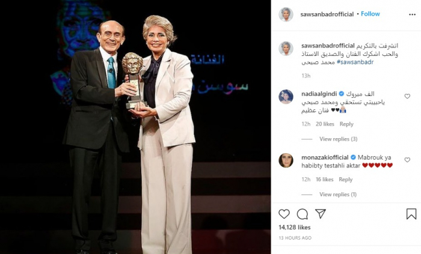Open the #sawsanbadr hashtag link
This screenshot has height=254, width=421.
pos(355,62)
